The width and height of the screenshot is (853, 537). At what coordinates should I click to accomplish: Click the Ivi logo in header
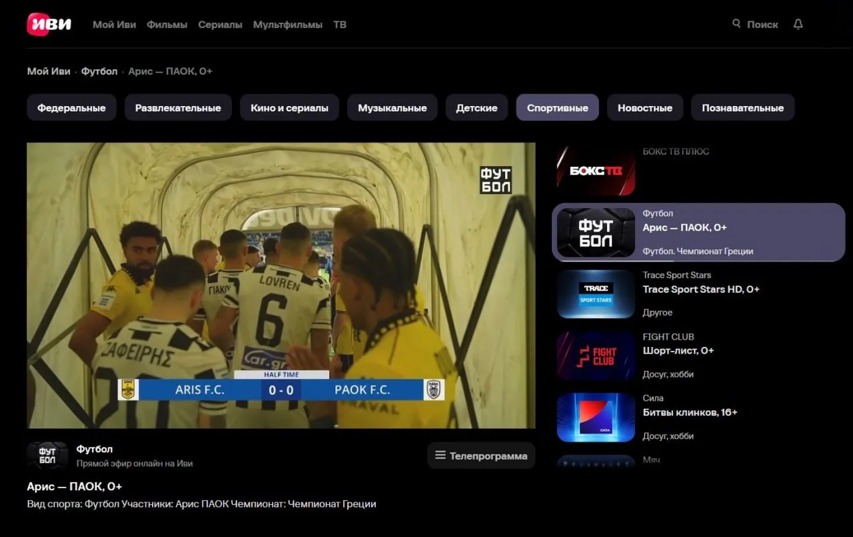tap(49, 24)
